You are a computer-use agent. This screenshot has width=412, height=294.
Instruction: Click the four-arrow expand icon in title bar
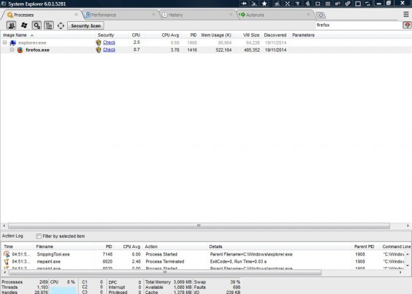coord(288,3)
